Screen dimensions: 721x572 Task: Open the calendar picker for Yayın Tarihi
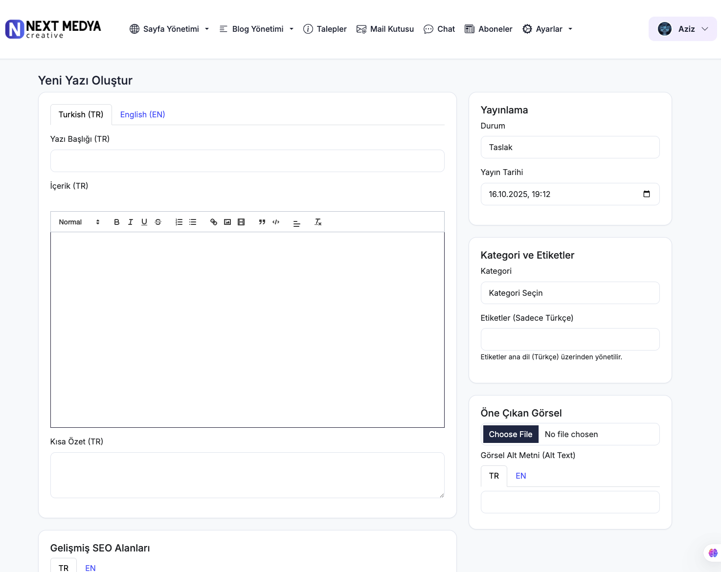tap(646, 194)
